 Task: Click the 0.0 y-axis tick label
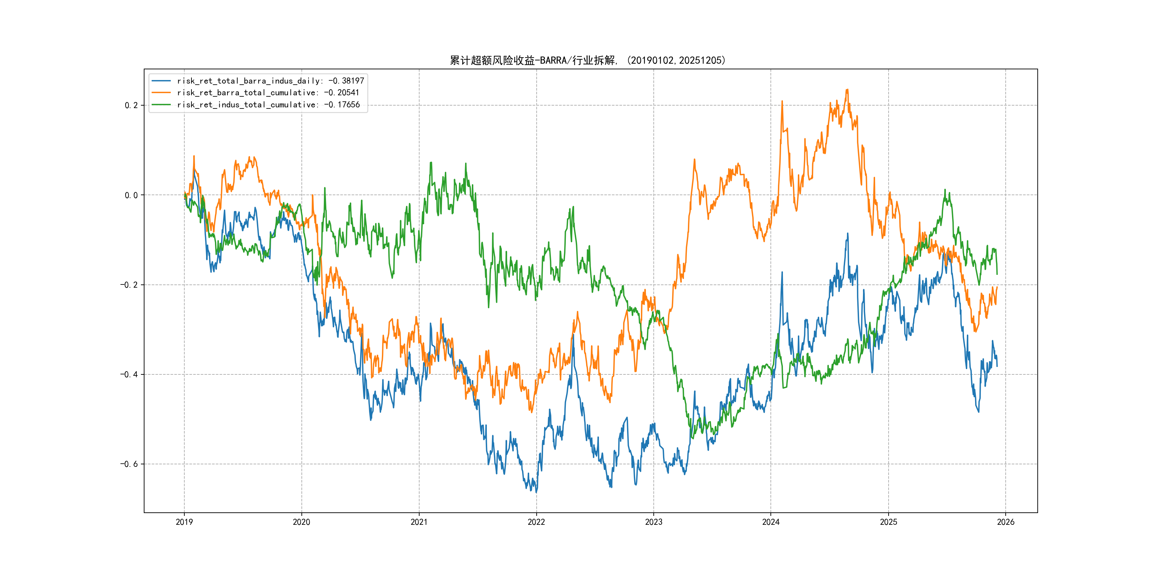pos(131,196)
